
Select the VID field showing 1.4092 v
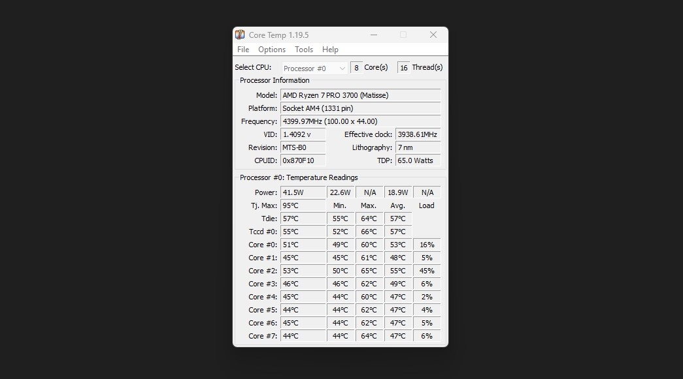tap(303, 134)
